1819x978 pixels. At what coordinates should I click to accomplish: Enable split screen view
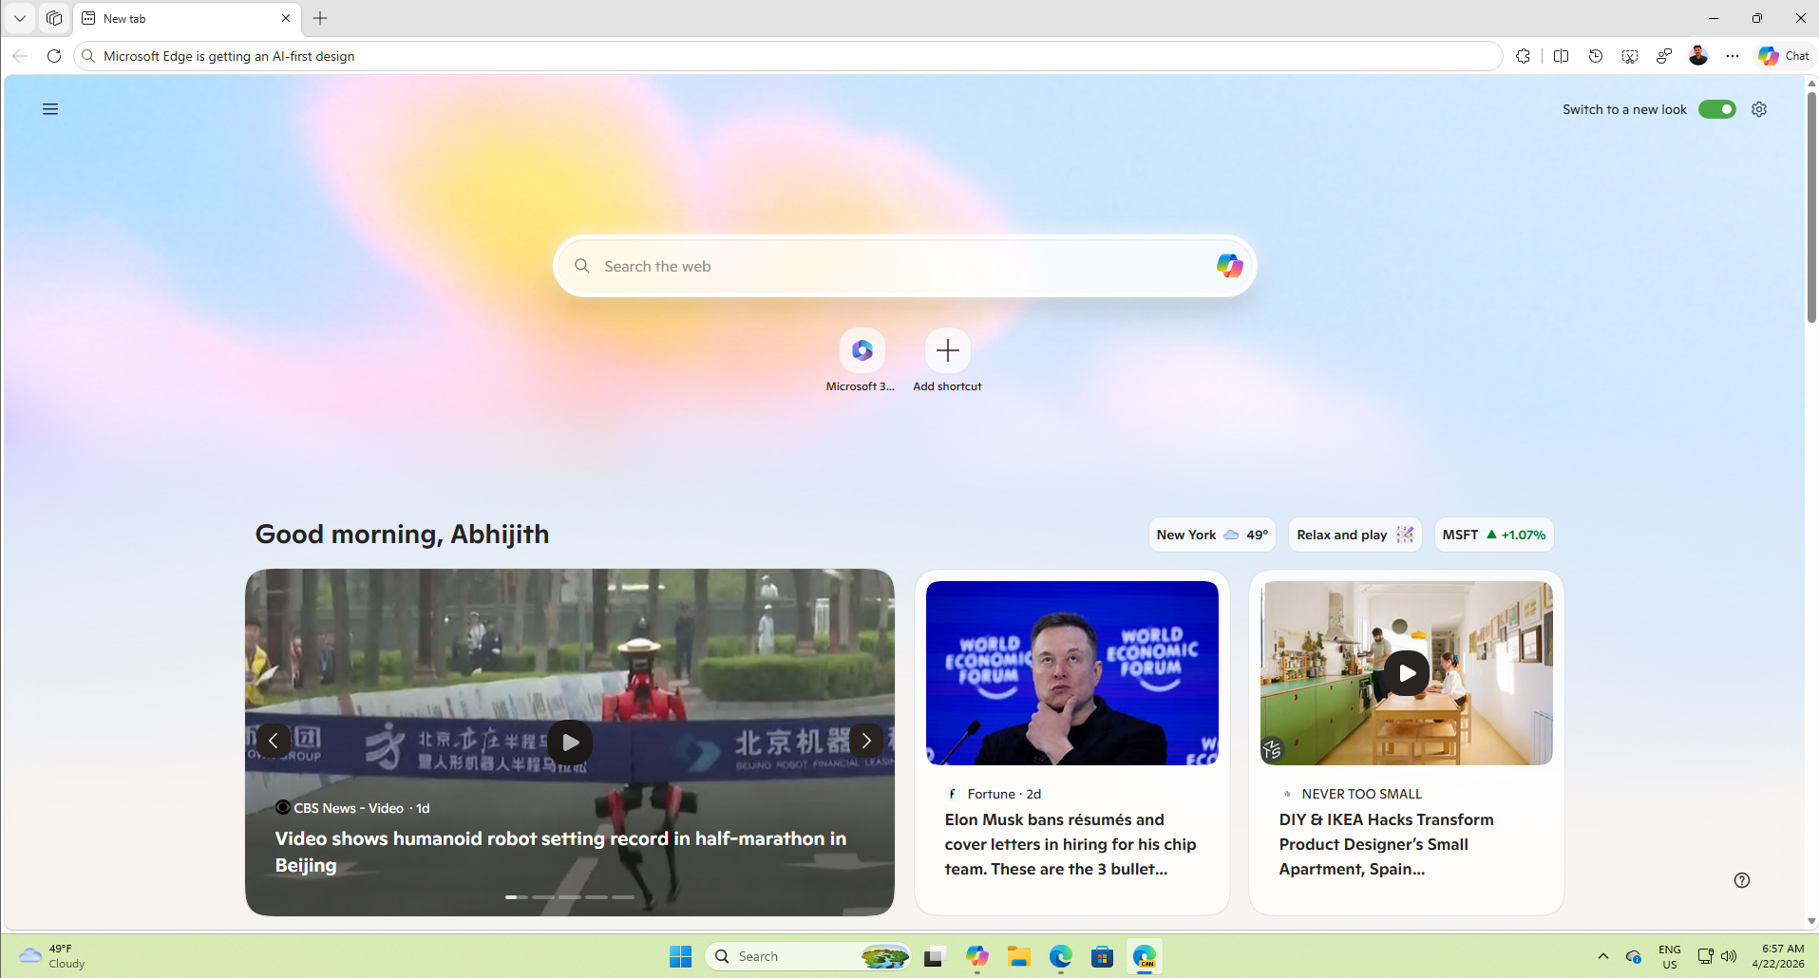click(x=1562, y=55)
